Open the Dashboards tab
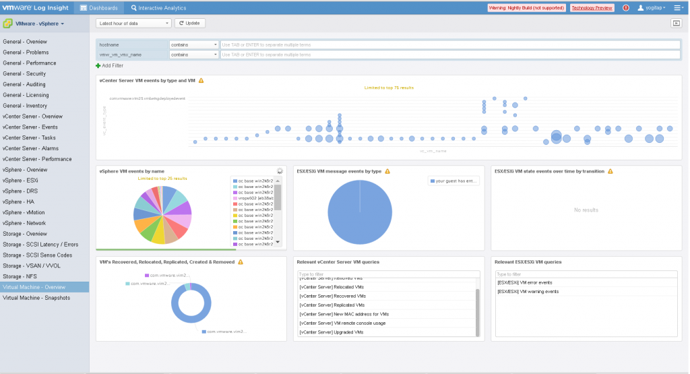Screen dimensions: 690x374 (x=99, y=8)
